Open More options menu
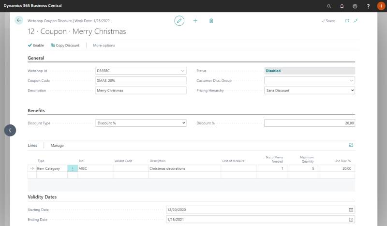 tap(104, 45)
